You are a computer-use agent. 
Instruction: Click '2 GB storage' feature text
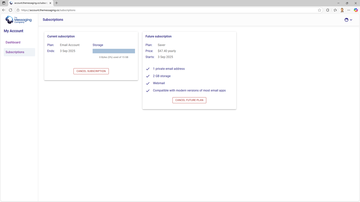pyautogui.click(x=162, y=76)
